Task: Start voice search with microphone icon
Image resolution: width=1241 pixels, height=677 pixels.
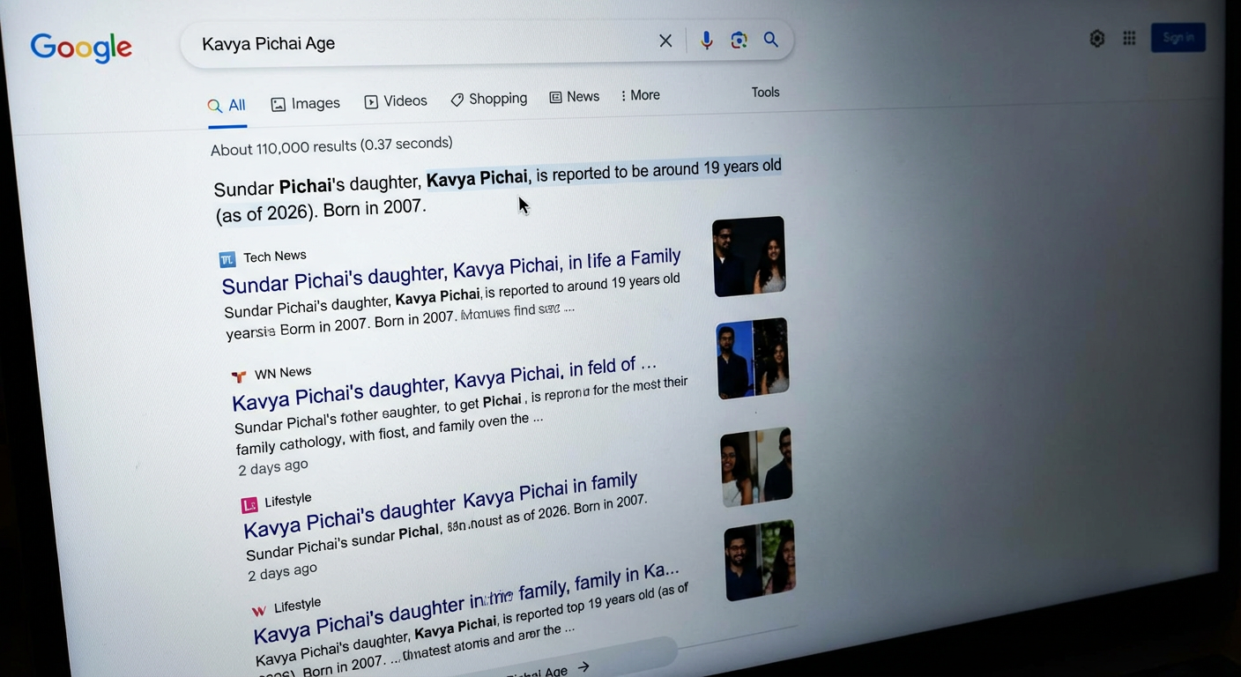Action: pyautogui.click(x=706, y=41)
